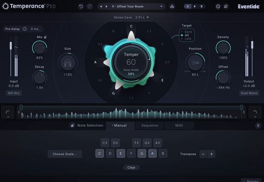Click the Decay knob
Viewport: 264px width, 182px height.
coord(40,78)
